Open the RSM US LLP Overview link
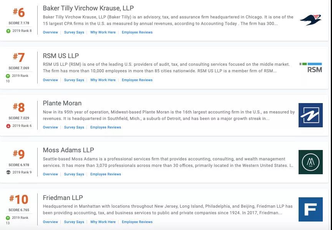 [50, 80]
